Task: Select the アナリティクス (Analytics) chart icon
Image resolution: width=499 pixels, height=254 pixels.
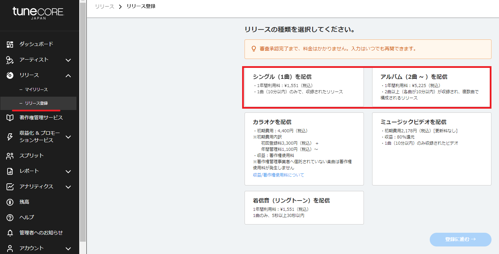Action: pos(9,186)
